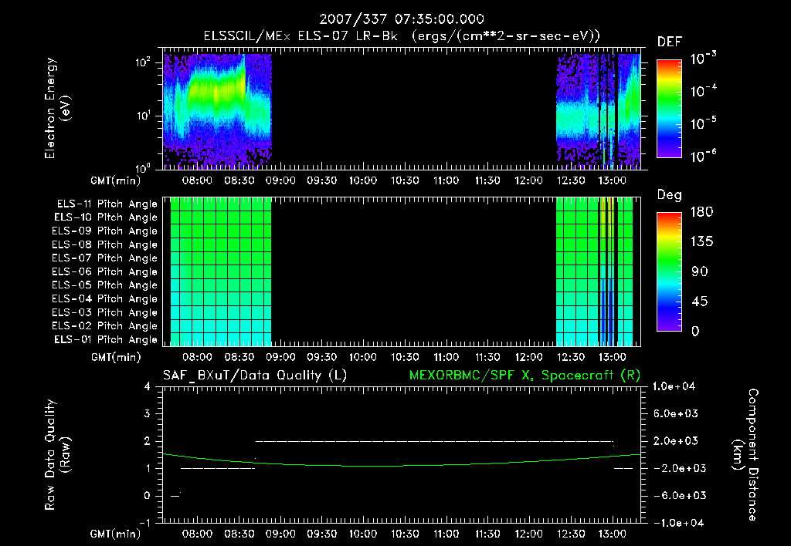Image resolution: width=791 pixels, height=546 pixels.
Task: Click the 'ELS-01 Pitch Angle' row label
Action: pos(105,339)
